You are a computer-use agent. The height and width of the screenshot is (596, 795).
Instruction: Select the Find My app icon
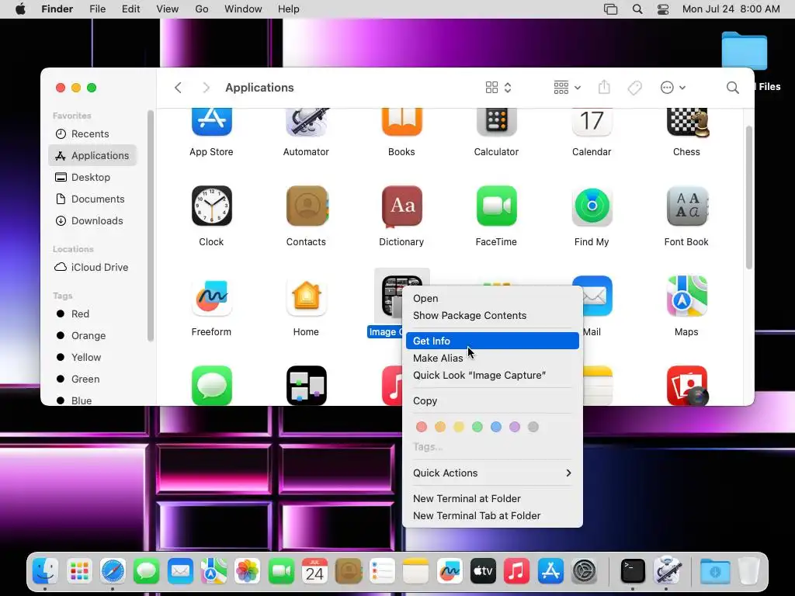tap(592, 206)
